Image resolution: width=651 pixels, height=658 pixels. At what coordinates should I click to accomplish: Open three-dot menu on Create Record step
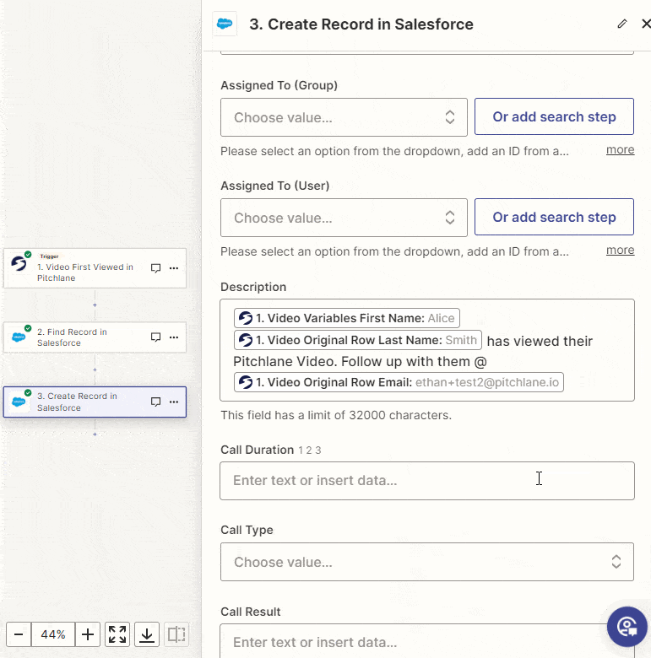pyautogui.click(x=174, y=402)
